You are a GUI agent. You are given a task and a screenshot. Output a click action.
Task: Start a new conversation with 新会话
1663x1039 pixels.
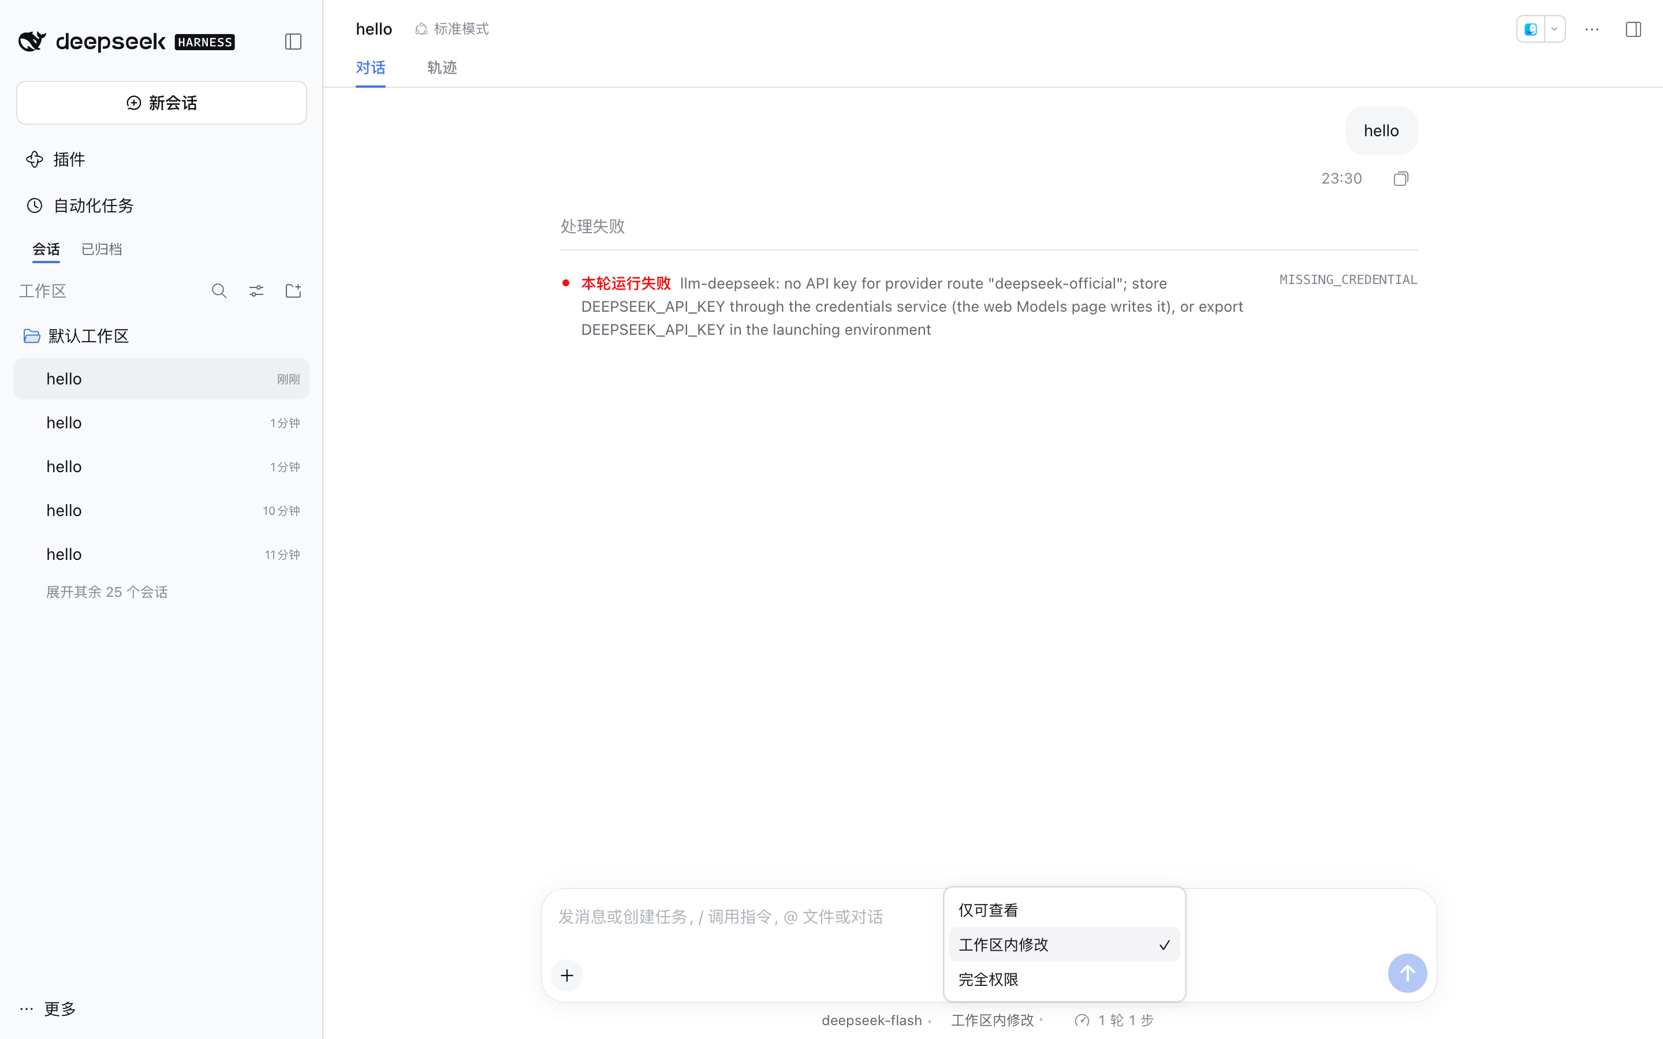pyautogui.click(x=162, y=103)
